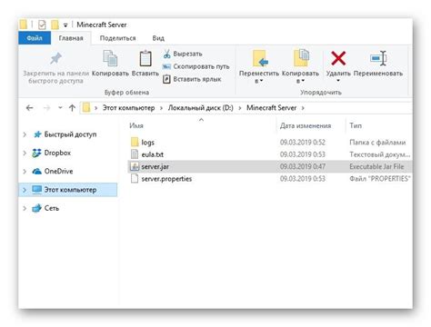This screenshot has width=431, height=327.
Task: Click the address bar folder icon
Action: pos(86,108)
